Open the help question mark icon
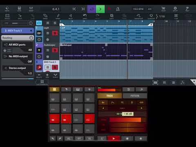 click(x=187, y=9)
